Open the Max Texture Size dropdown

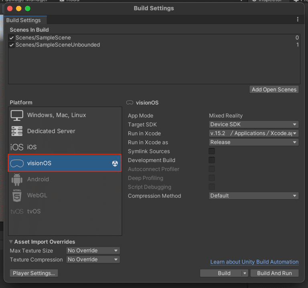(x=93, y=250)
